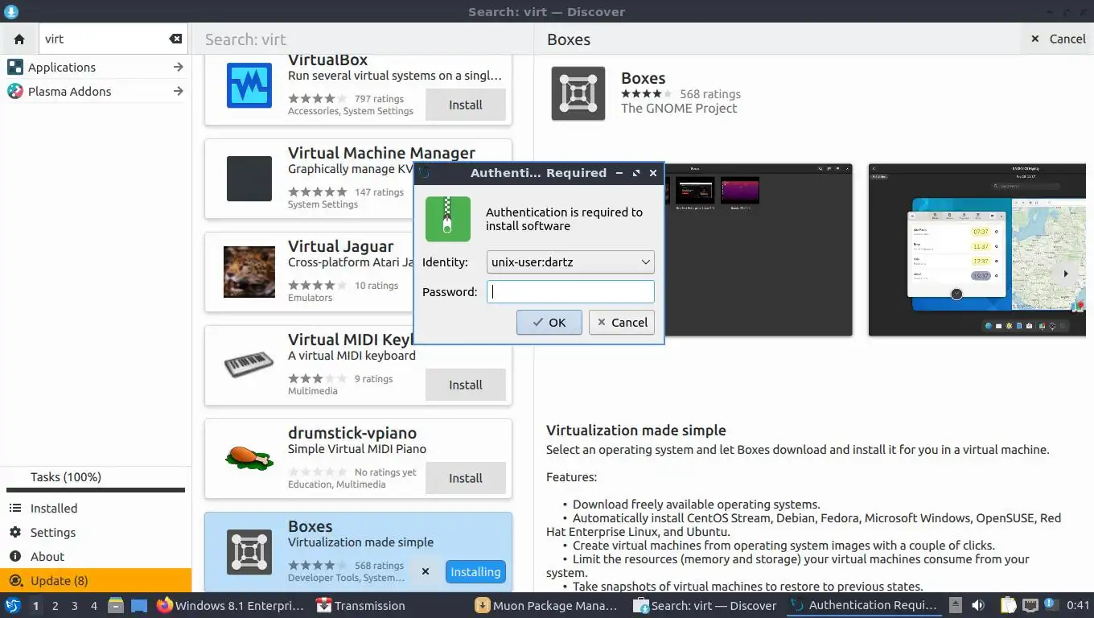The width and height of the screenshot is (1094, 618).
Task: Advance to next Boxes screenshot
Action: coord(1066,274)
